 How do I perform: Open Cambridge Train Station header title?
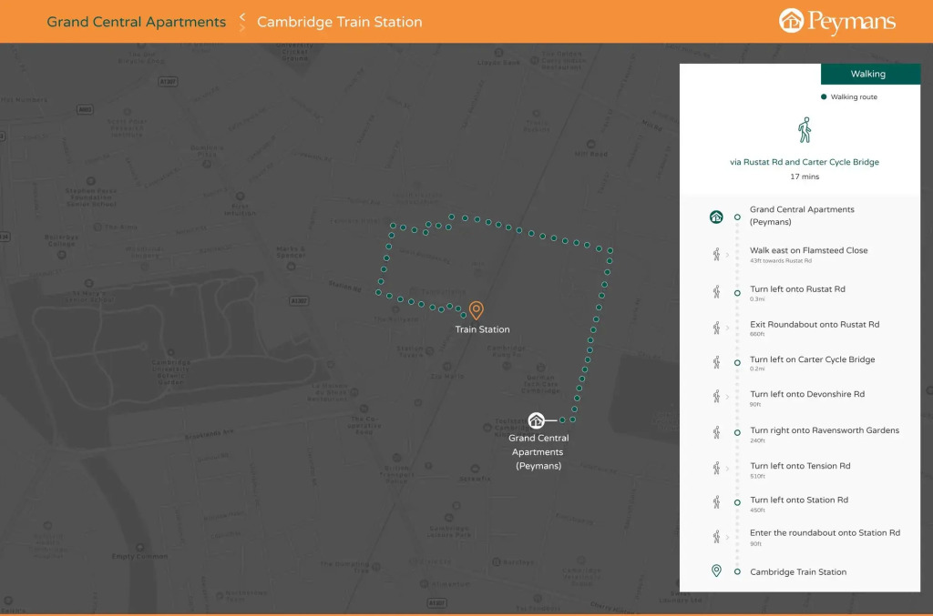tap(339, 22)
